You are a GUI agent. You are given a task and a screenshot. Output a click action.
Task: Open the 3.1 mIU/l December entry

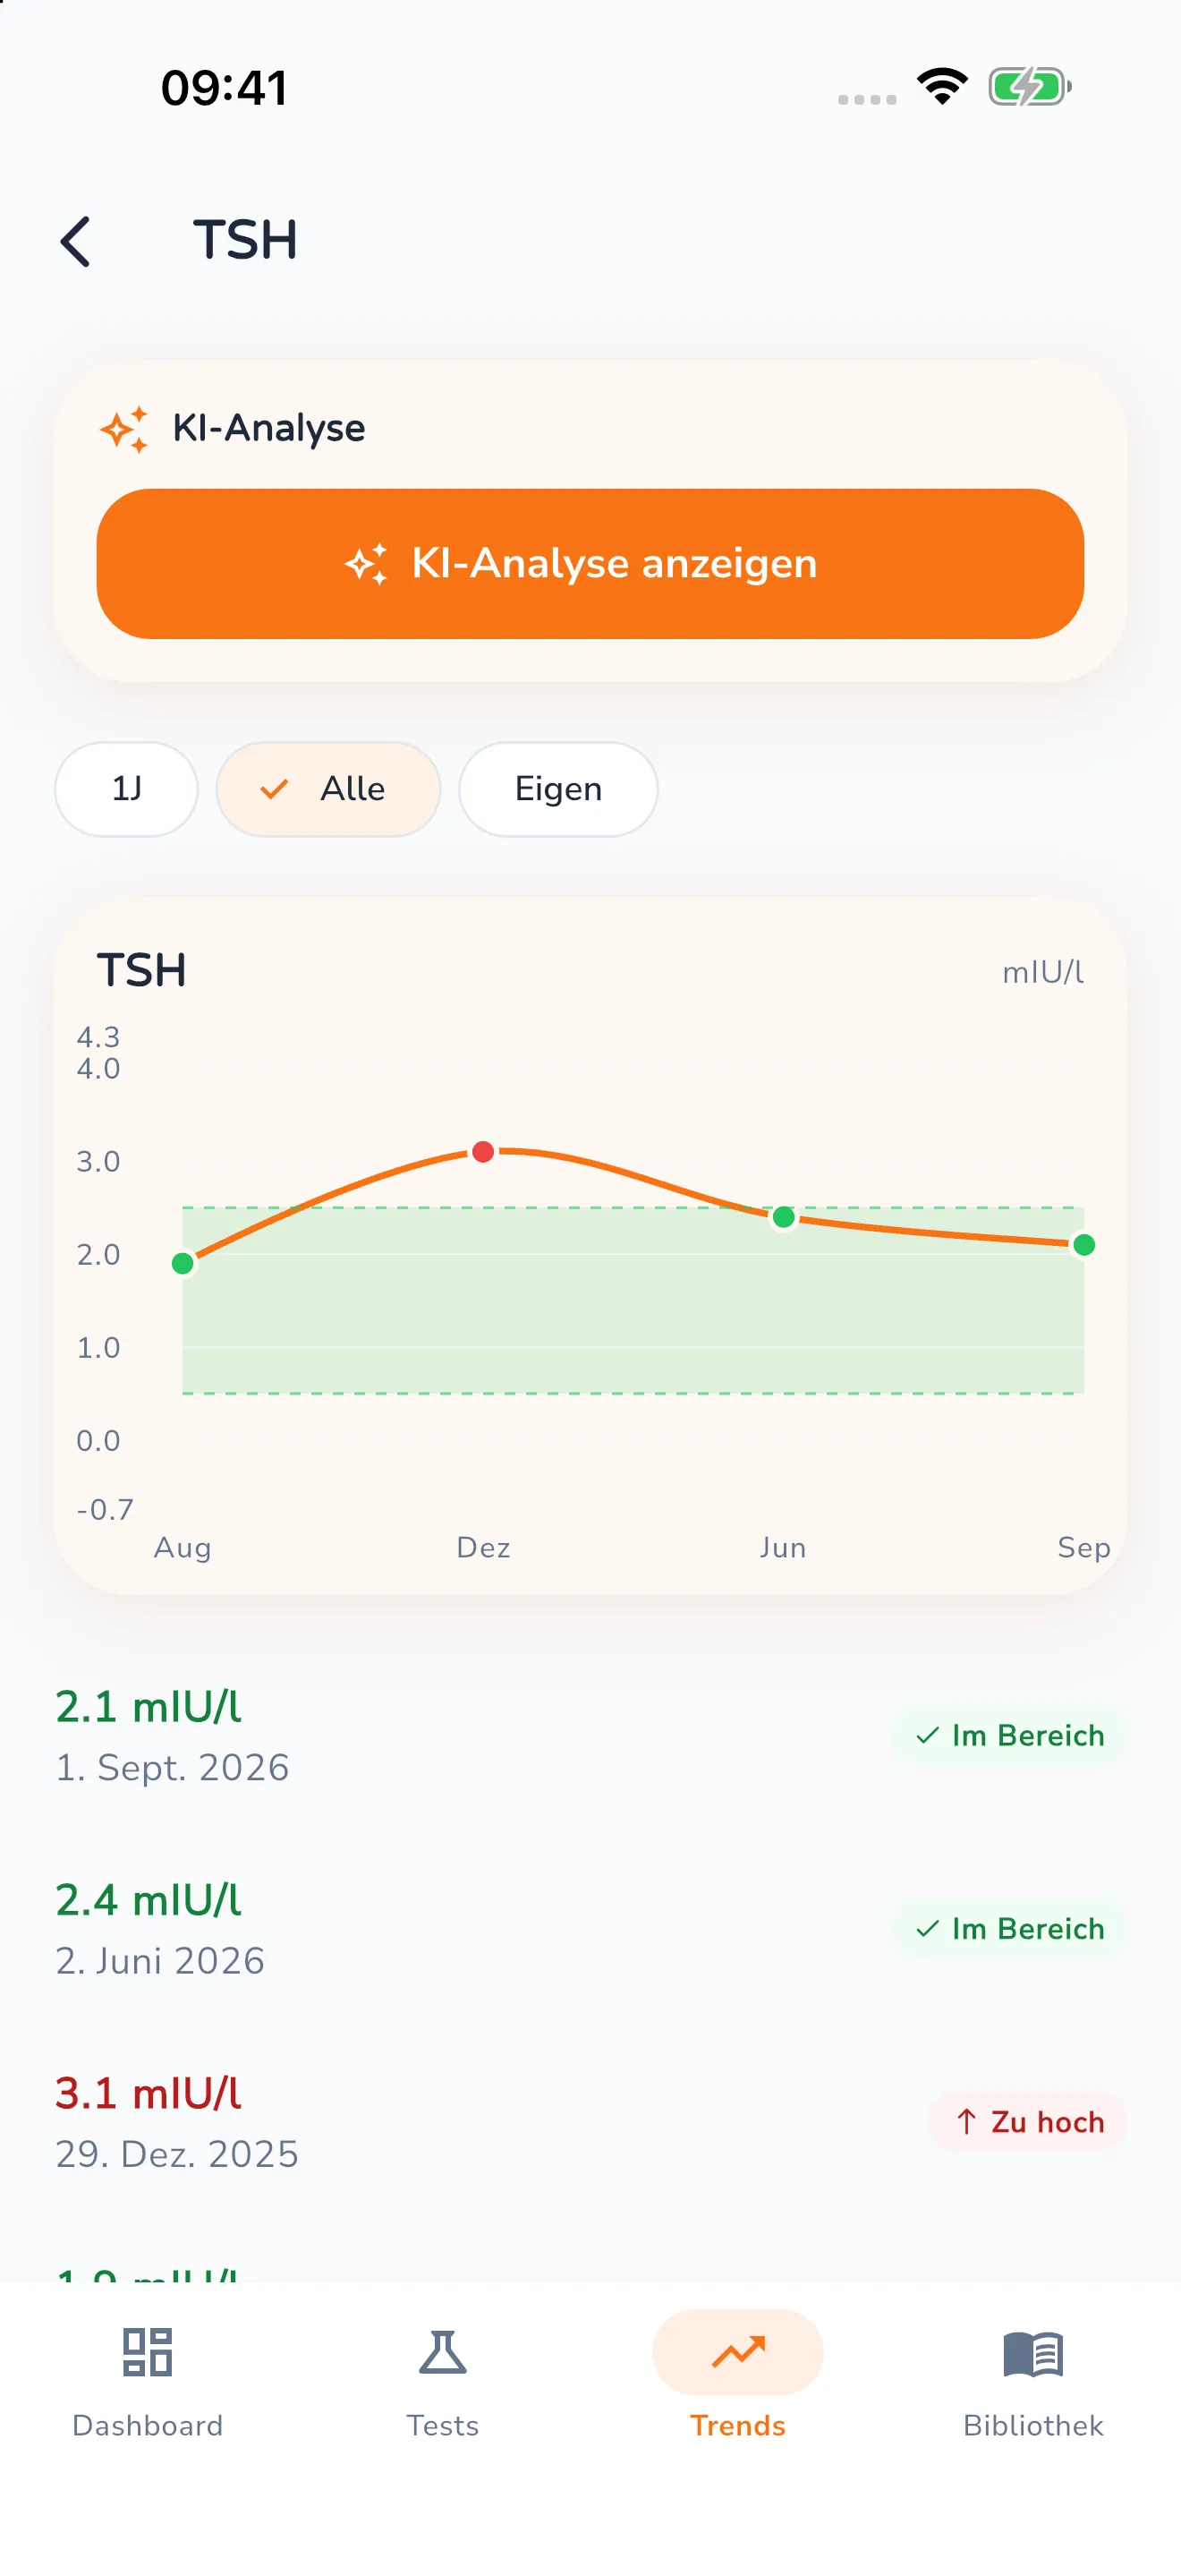click(x=590, y=2122)
